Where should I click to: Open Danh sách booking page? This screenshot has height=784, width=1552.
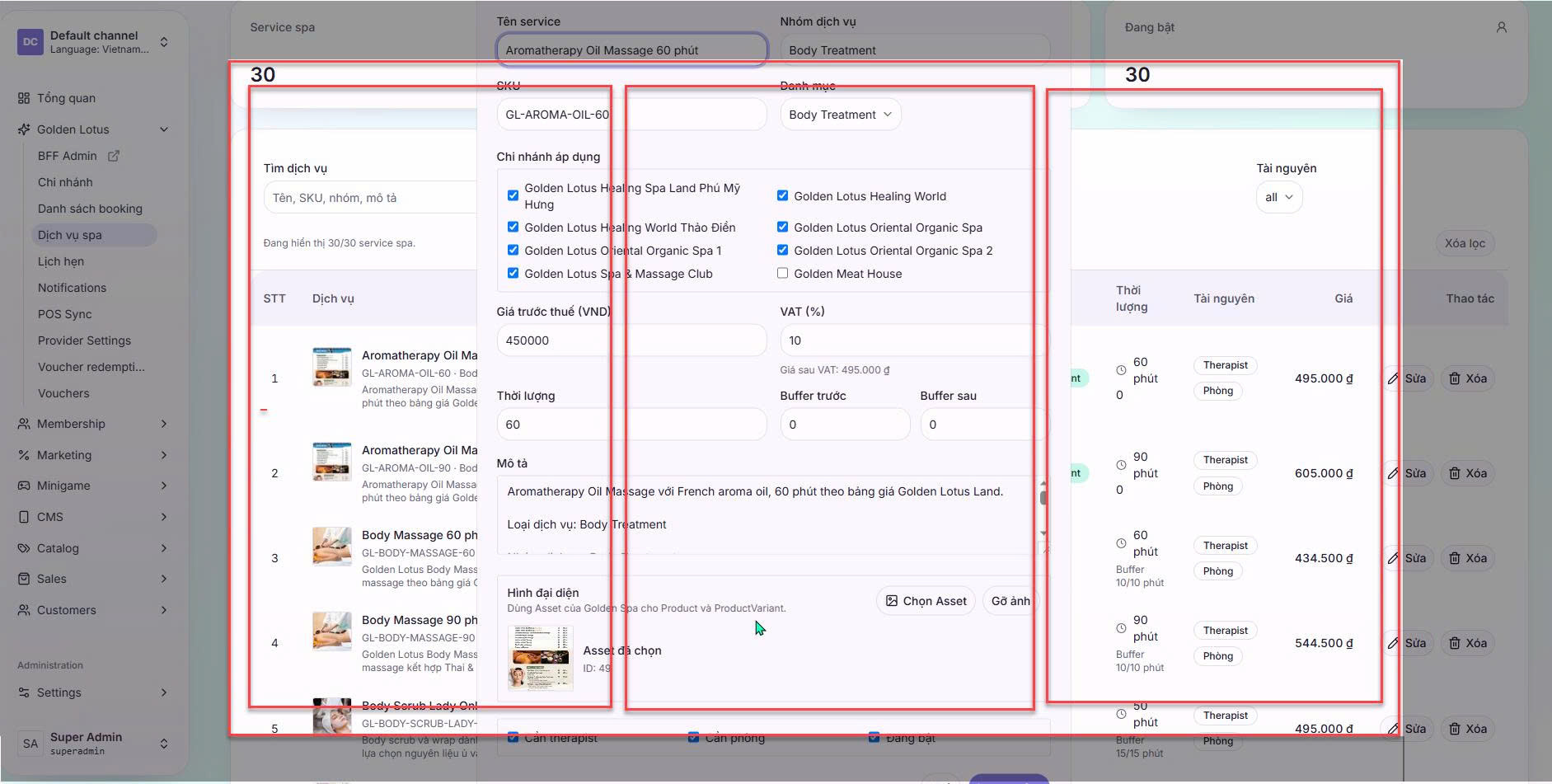[90, 209]
